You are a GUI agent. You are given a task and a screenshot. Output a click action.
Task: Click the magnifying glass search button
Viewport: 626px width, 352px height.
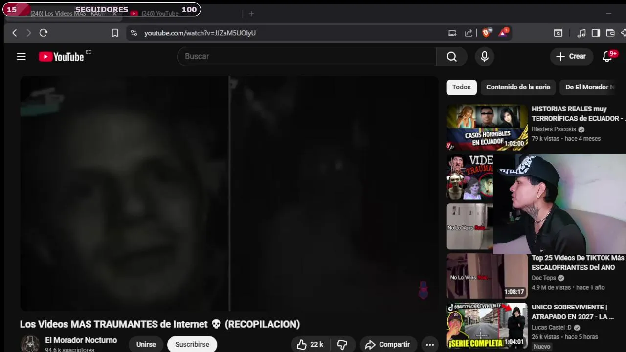[x=452, y=56]
